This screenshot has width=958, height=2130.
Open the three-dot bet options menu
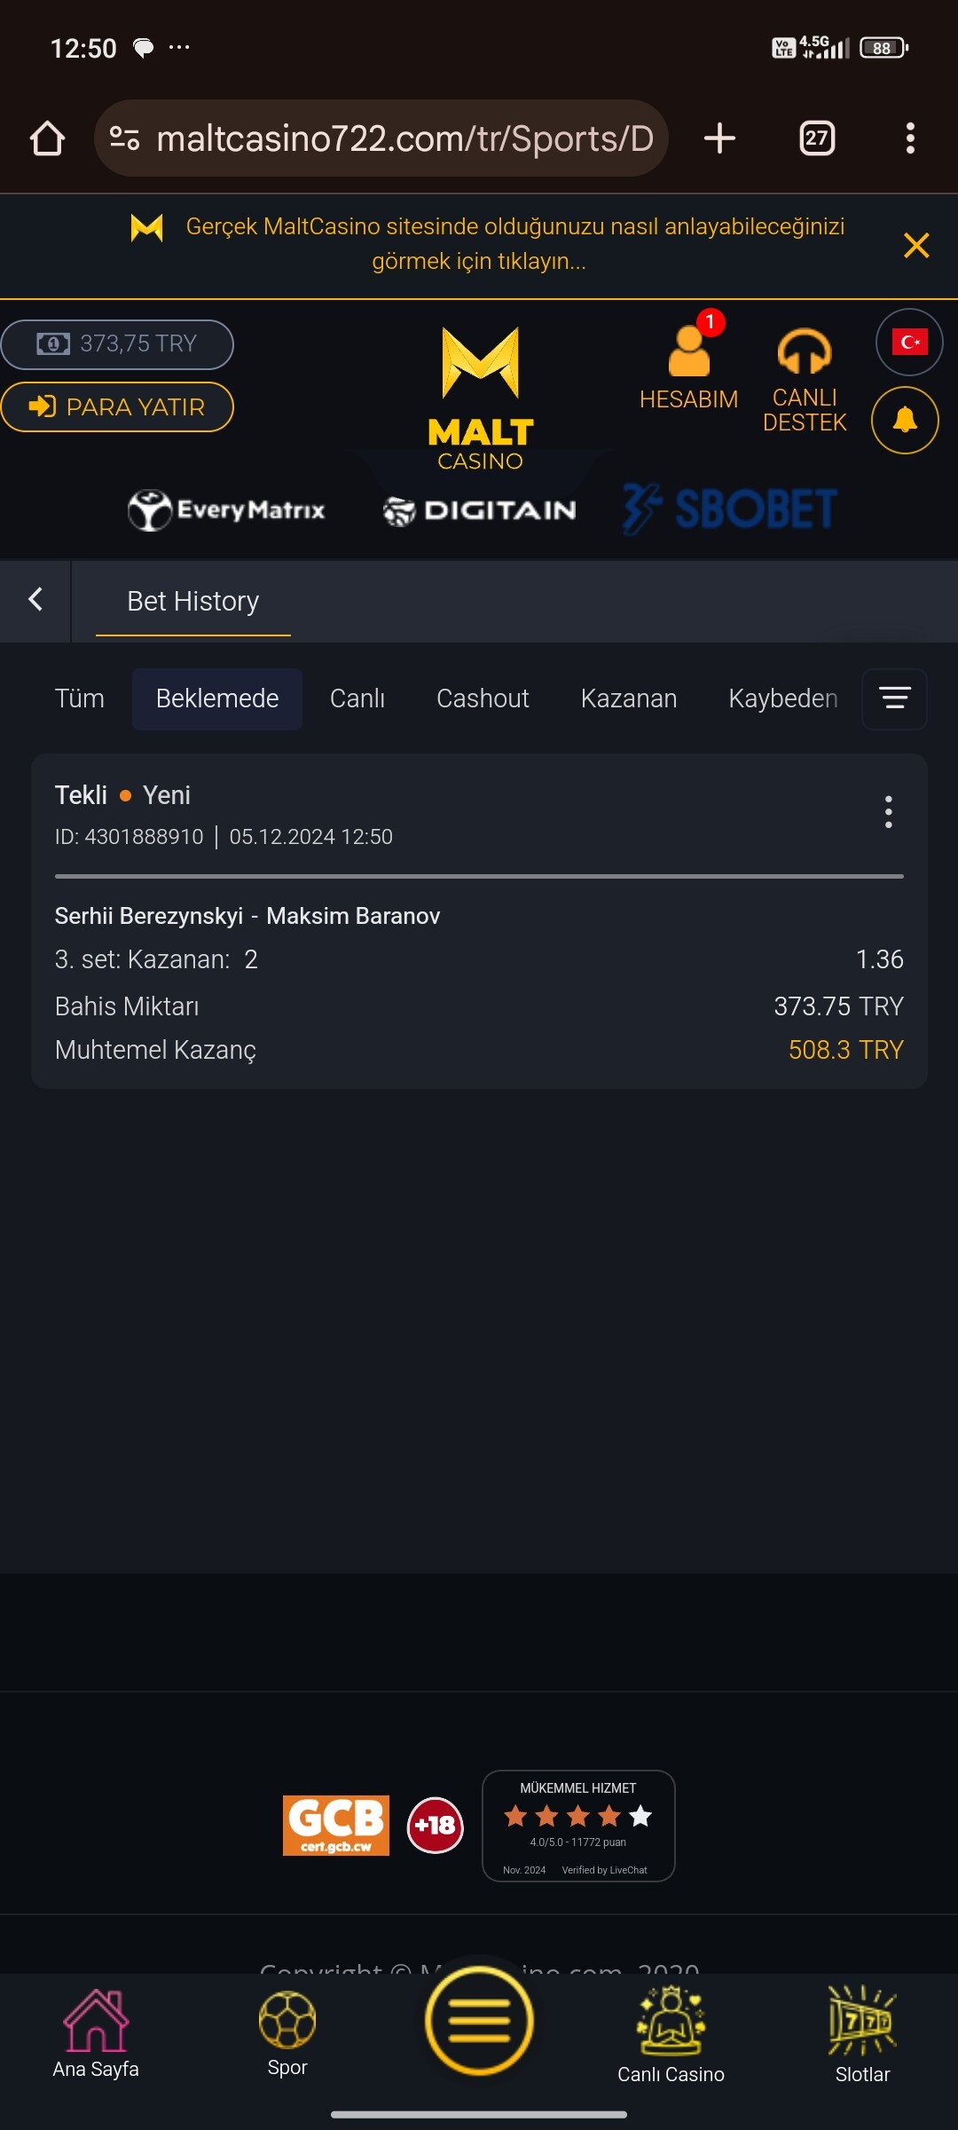click(x=888, y=812)
